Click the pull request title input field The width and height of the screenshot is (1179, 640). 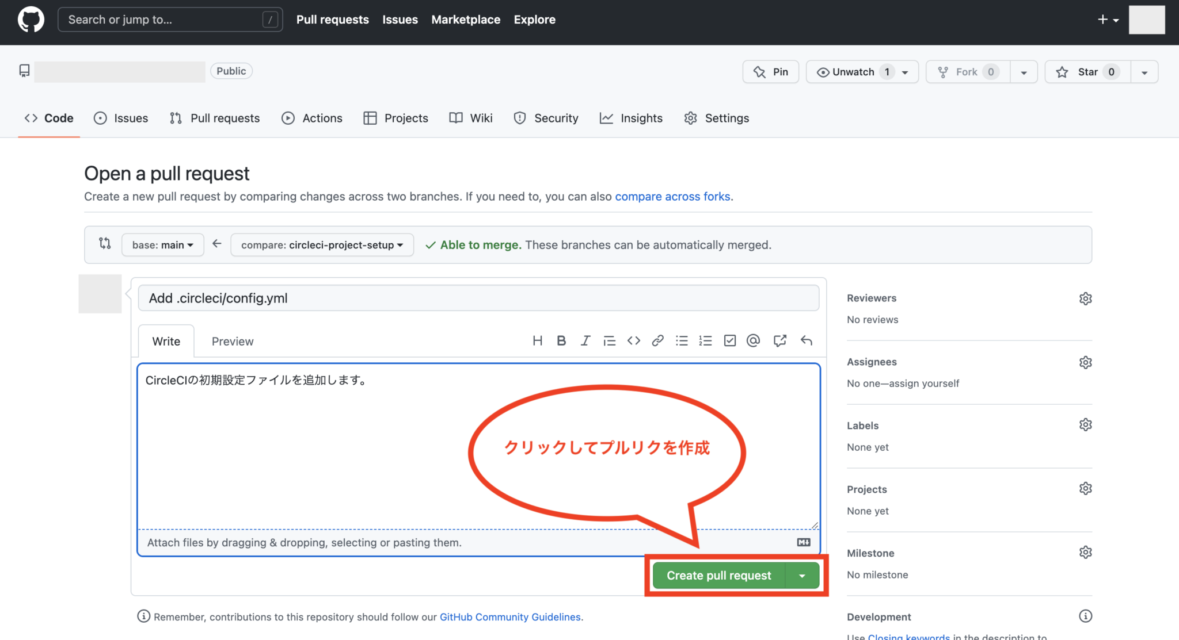479,298
